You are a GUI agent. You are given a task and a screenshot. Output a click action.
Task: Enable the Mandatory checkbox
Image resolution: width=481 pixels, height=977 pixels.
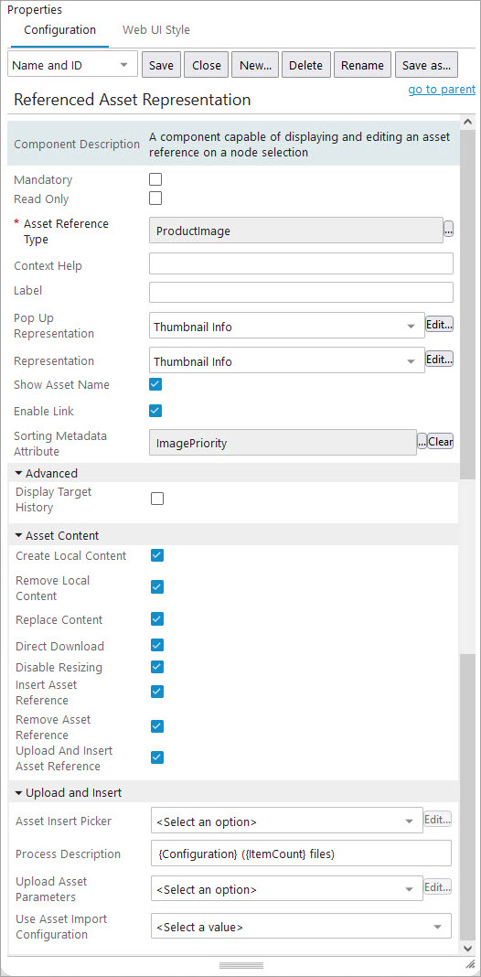tap(155, 179)
